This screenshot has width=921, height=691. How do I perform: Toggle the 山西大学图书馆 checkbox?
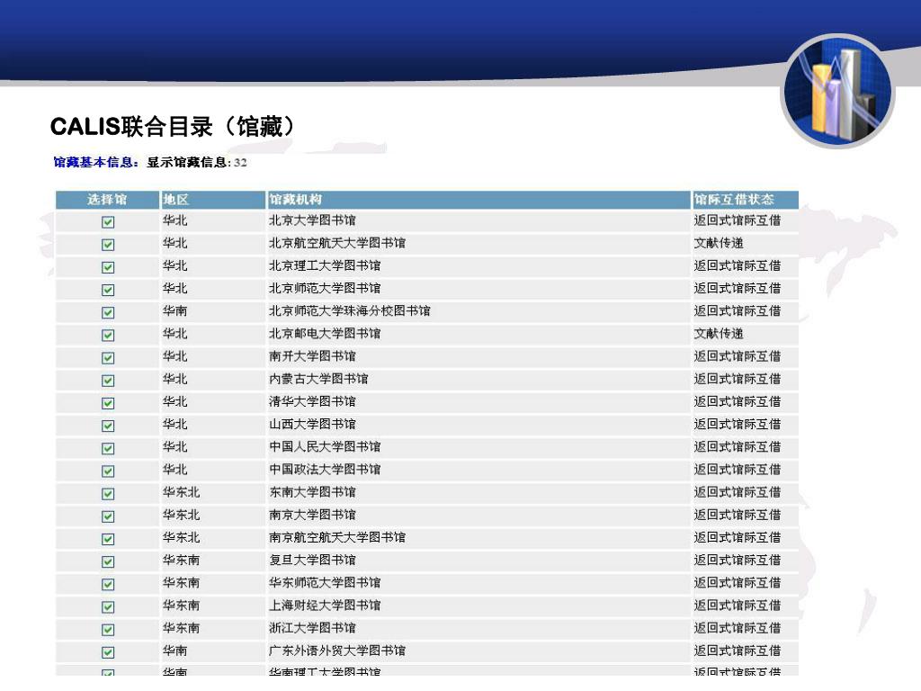coord(108,426)
